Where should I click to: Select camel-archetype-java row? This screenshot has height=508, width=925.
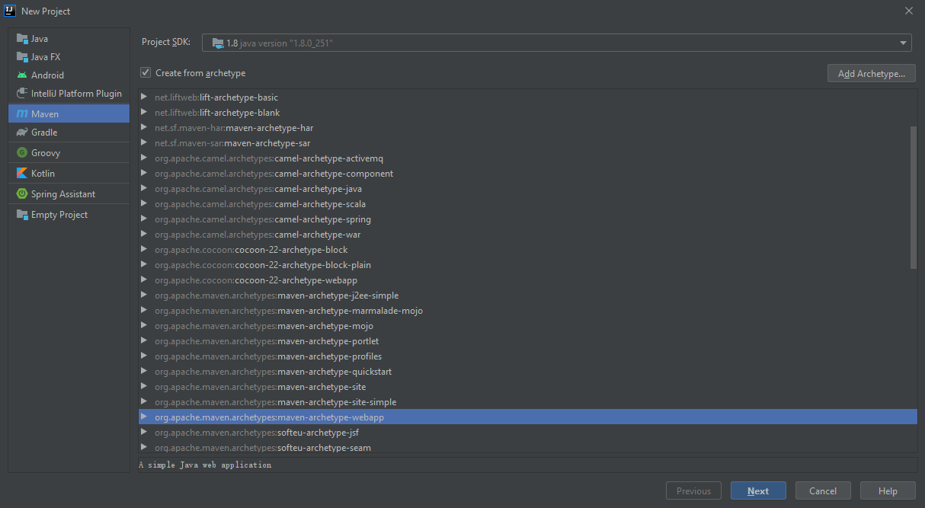point(528,188)
